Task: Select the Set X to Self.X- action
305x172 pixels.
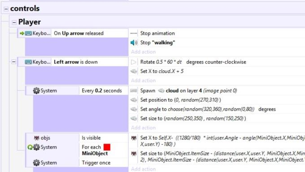Action: tap(217, 141)
